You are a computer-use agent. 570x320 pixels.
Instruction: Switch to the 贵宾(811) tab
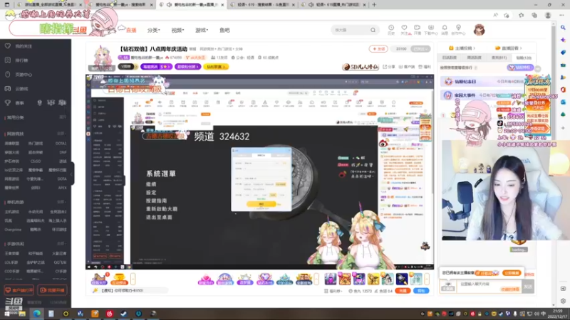pyautogui.click(x=499, y=58)
